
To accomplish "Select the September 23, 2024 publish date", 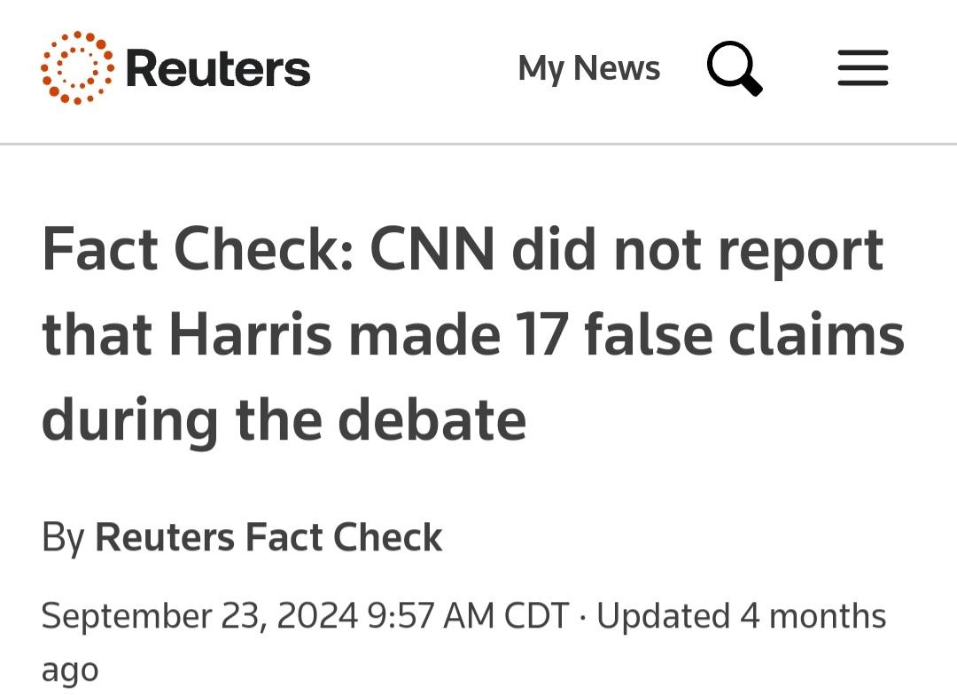I will click(x=199, y=615).
